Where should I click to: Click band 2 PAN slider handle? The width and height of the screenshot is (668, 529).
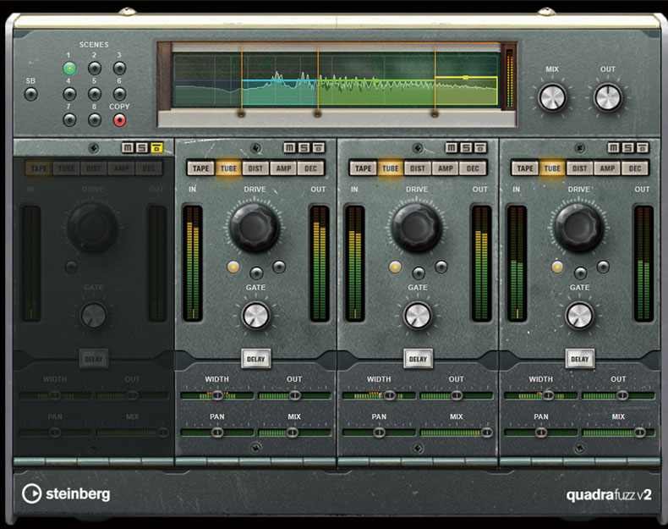click(217, 433)
